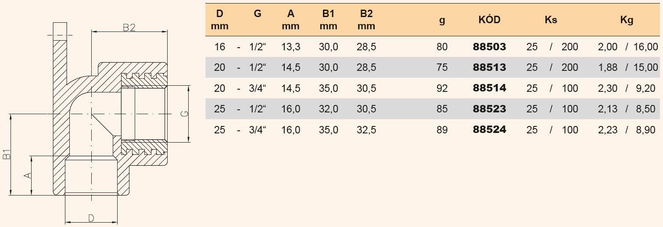This screenshot has width=663, height=227.
Task: Choose product code 88523
Action: 490,109
